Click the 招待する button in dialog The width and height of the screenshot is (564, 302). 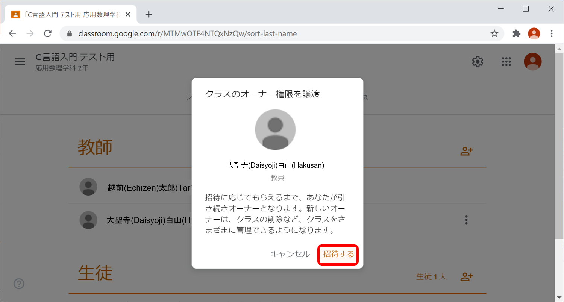[338, 255]
